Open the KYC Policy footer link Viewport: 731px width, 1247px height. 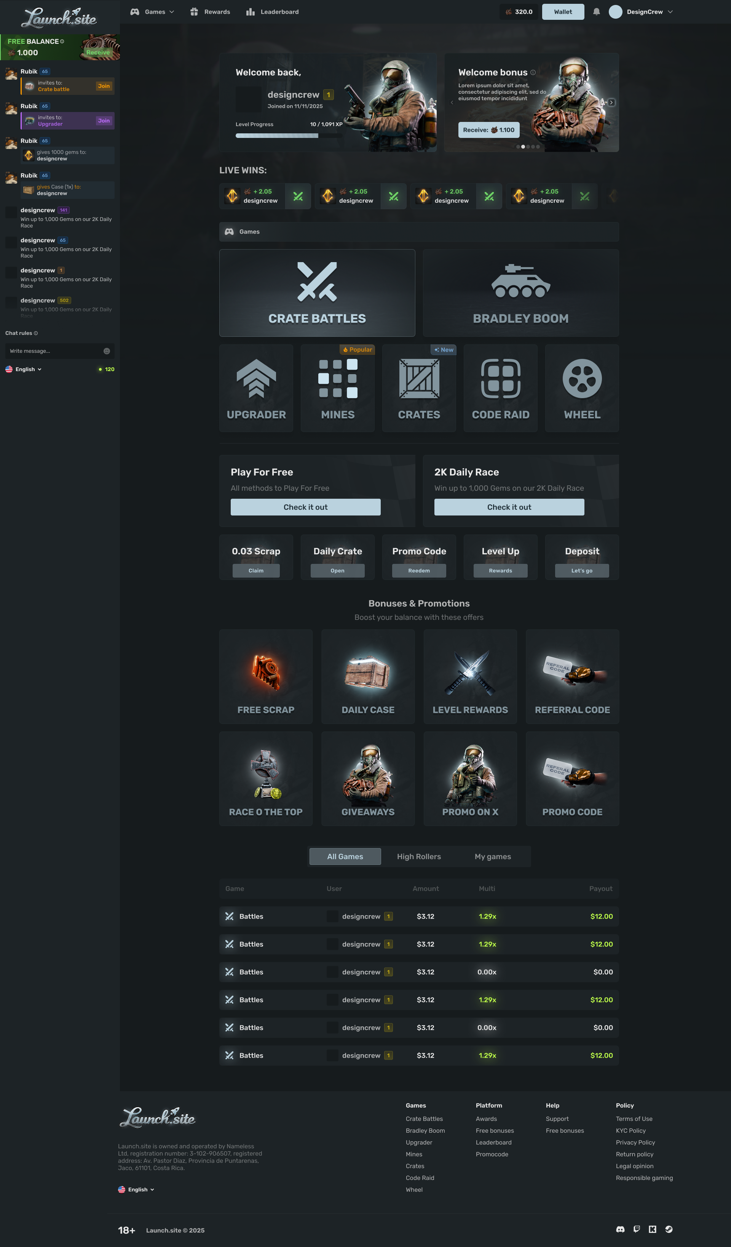coord(630,1131)
